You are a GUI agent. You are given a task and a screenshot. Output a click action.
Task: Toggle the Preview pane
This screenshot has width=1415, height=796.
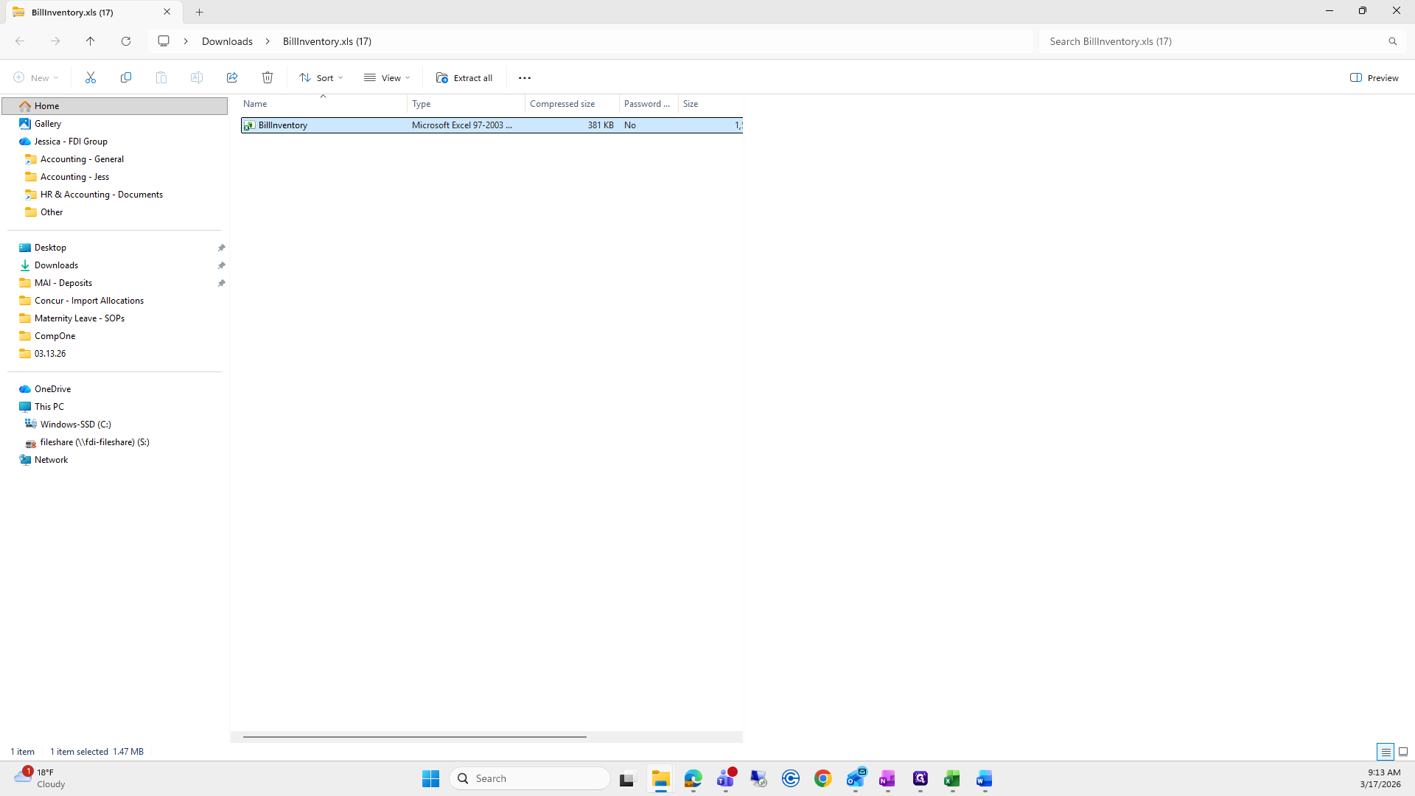1374,77
